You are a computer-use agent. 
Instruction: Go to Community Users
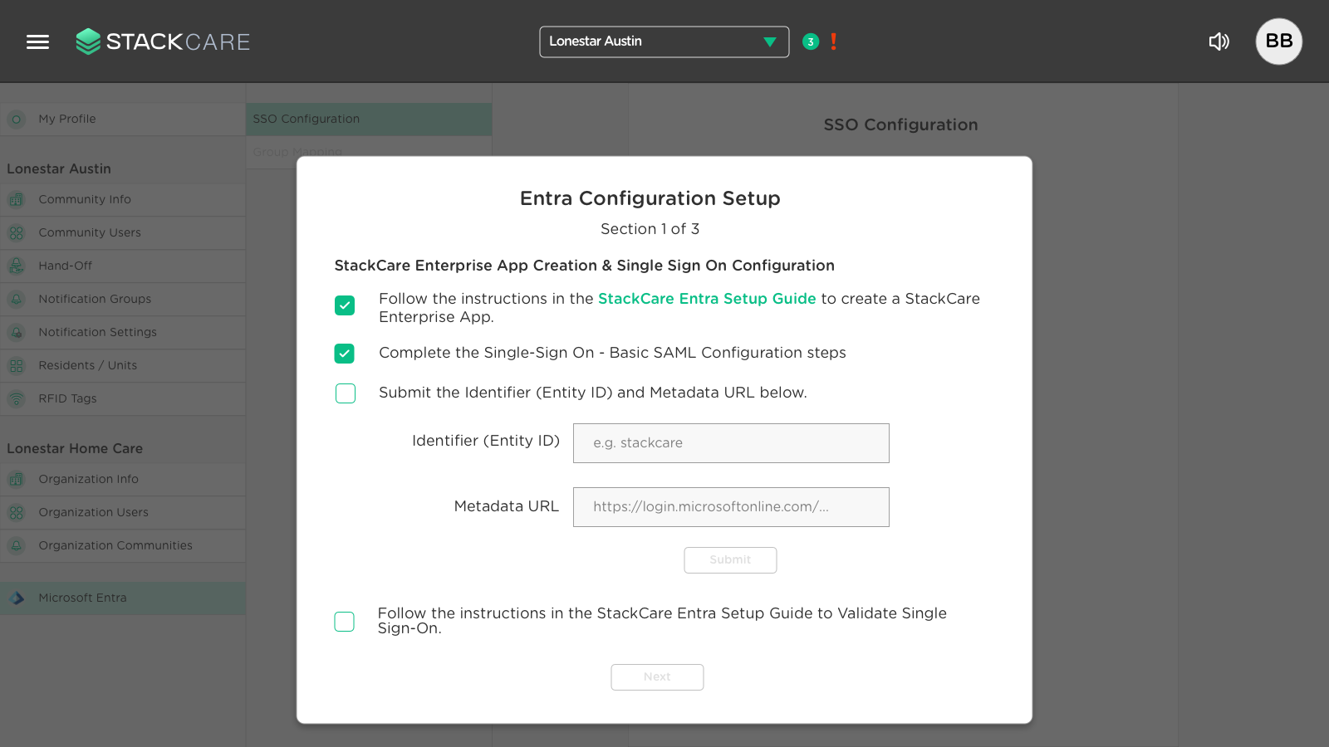123,233
